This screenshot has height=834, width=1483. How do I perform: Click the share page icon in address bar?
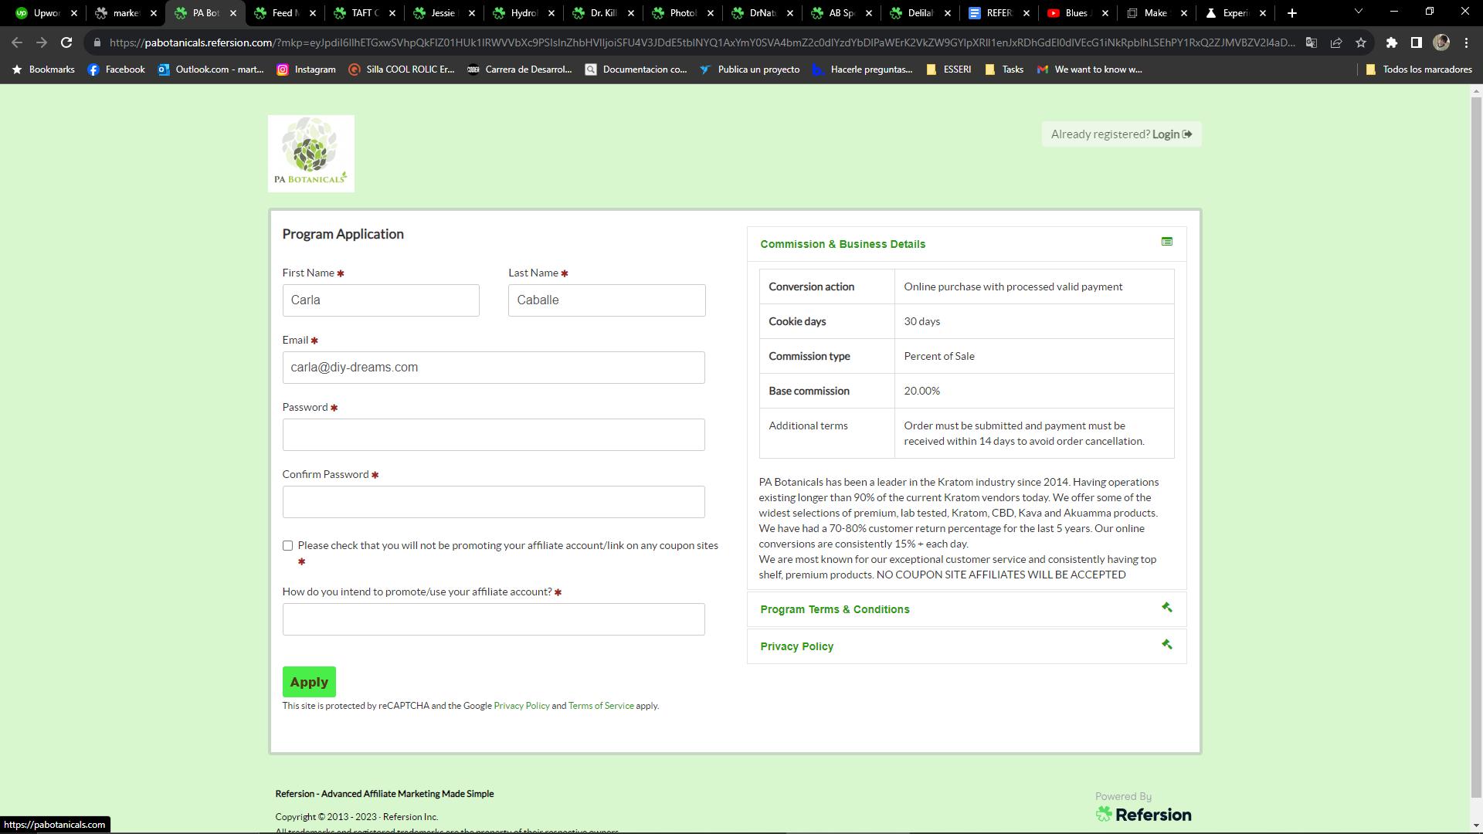point(1336,42)
